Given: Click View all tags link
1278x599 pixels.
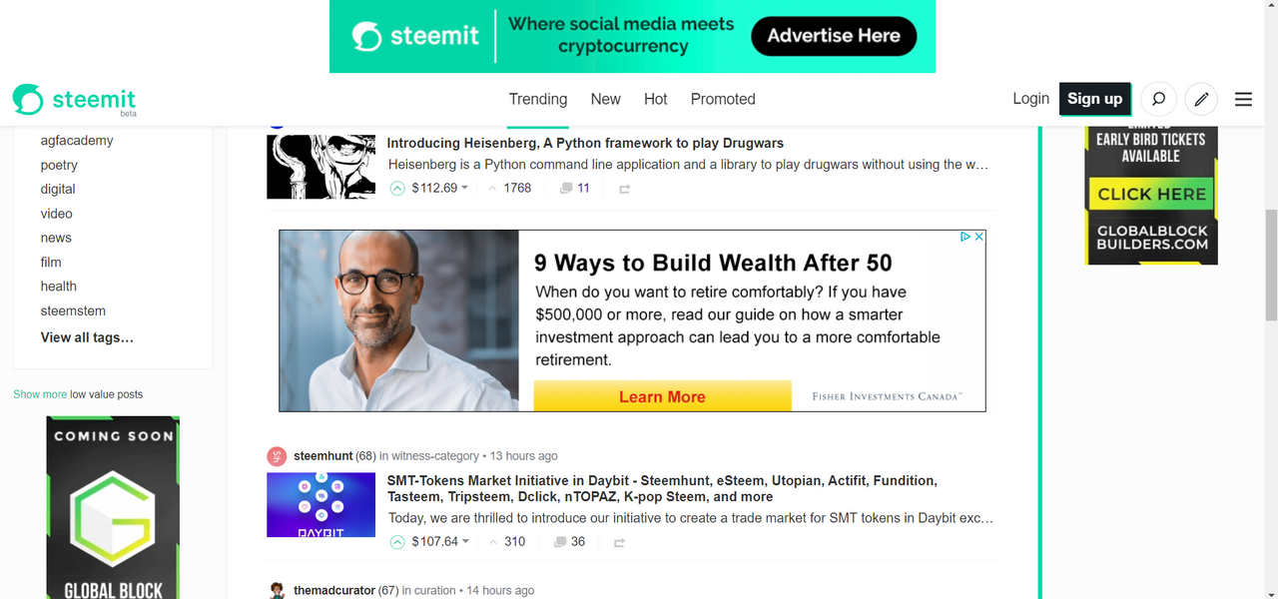Looking at the screenshot, I should click(87, 337).
